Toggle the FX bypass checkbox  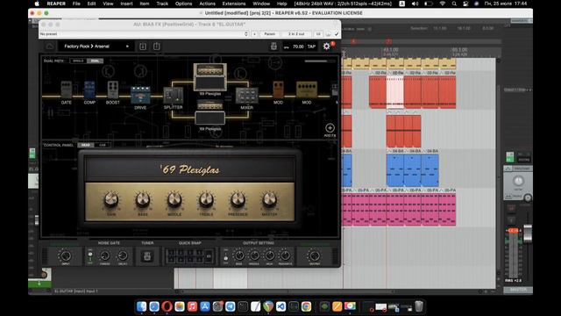[x=337, y=34]
